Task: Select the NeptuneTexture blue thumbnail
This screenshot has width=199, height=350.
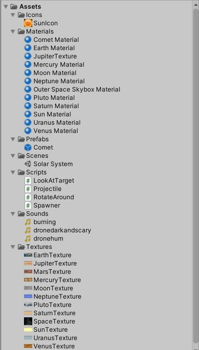Action: click(28, 297)
